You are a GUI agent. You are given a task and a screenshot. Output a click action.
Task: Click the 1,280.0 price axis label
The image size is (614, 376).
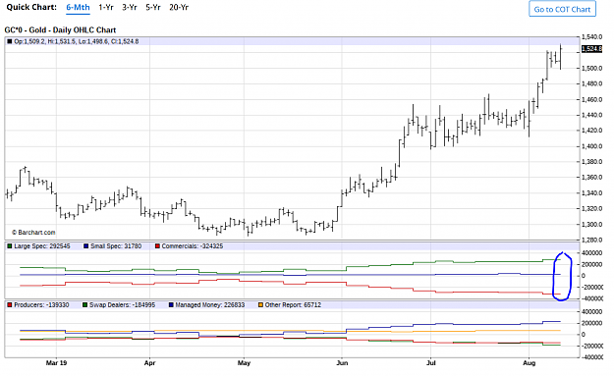coord(591,240)
